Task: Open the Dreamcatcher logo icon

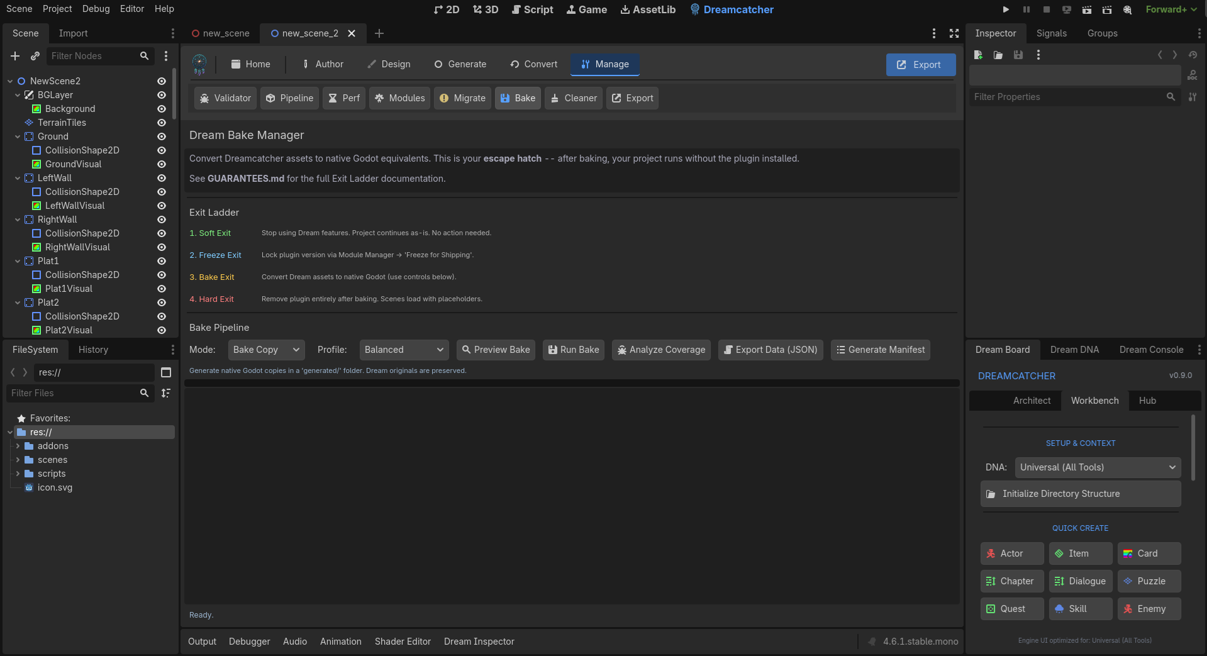Action: pyautogui.click(x=199, y=64)
